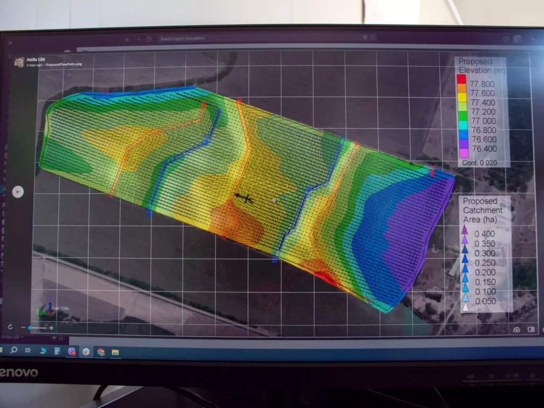Open the help icon in Slack's top bar

(506, 39)
